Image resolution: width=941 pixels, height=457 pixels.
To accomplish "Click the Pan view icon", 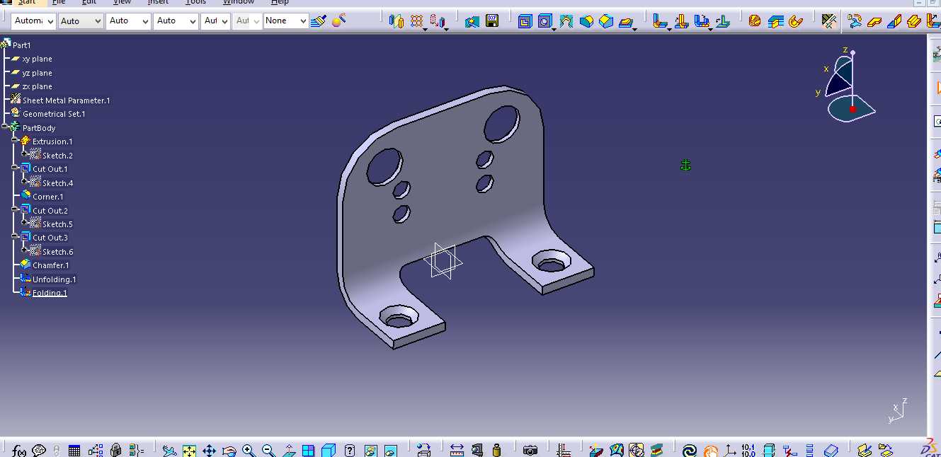I will click(x=209, y=450).
